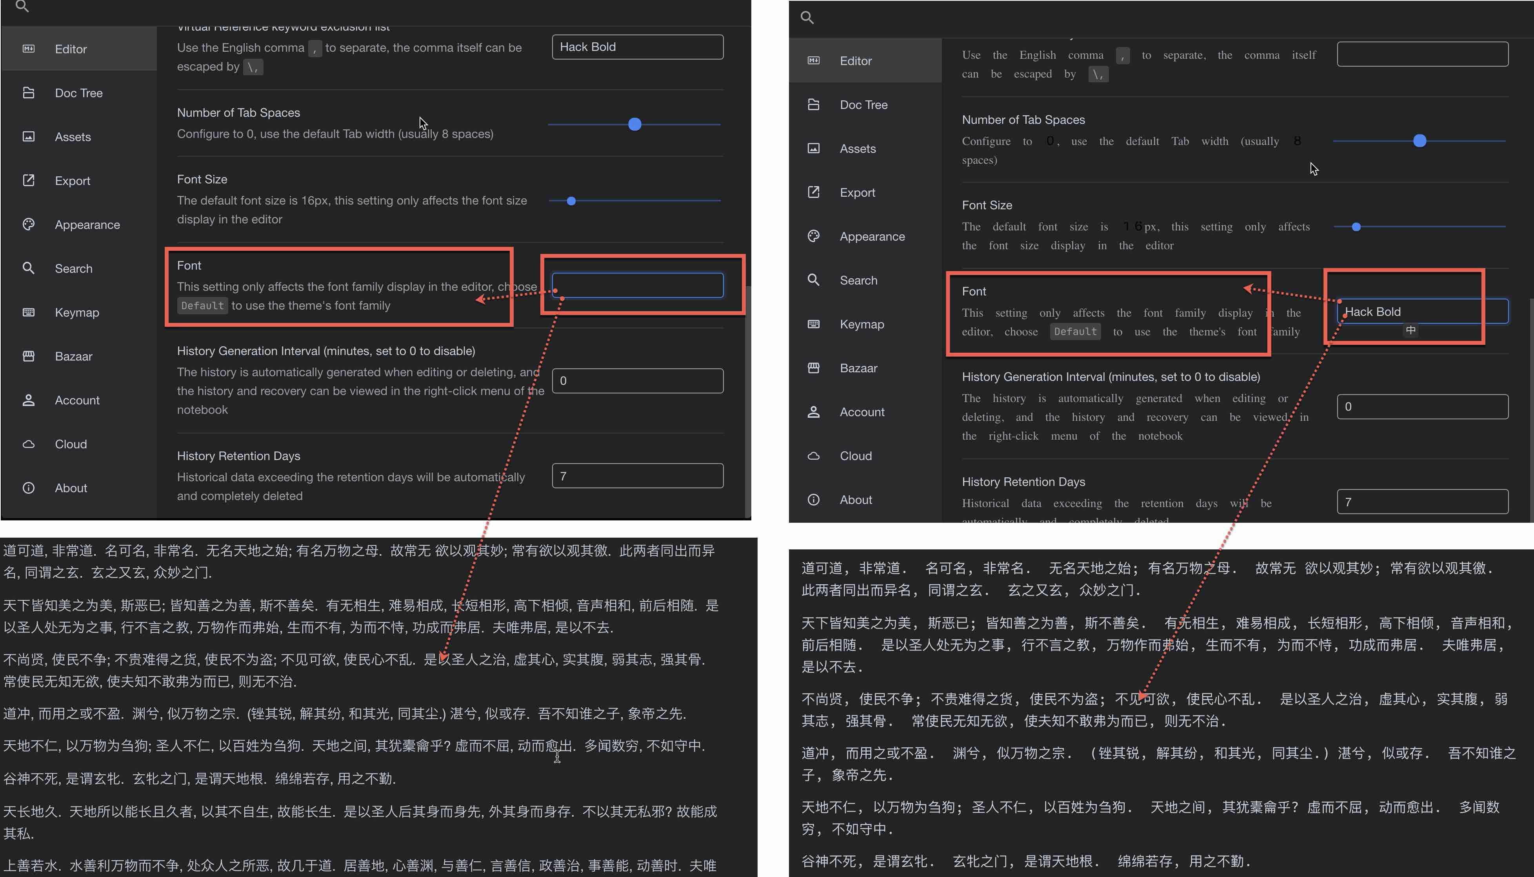Viewport: 1534px width, 877px height.
Task: Click Cloud icon in right settings window
Action: (x=813, y=456)
